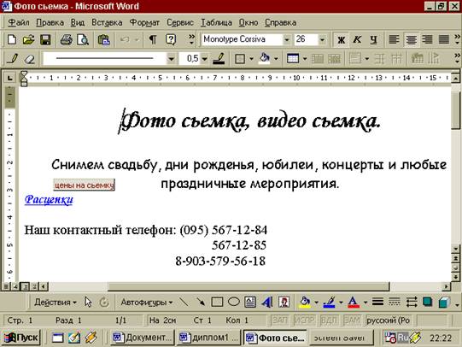Screen dimensions: 462x347
Task: Select the Draw Table pencil tool
Action: [x=12, y=59]
